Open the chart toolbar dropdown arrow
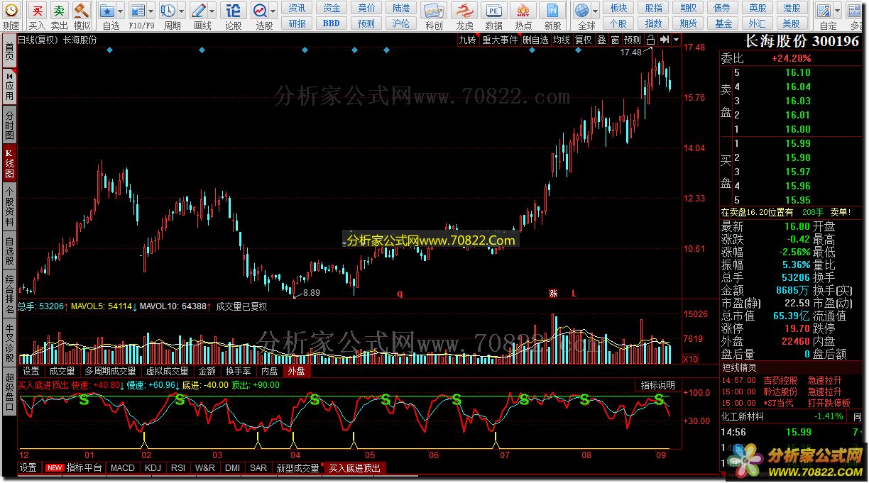Viewport: 869px width, 483px height. (676, 40)
